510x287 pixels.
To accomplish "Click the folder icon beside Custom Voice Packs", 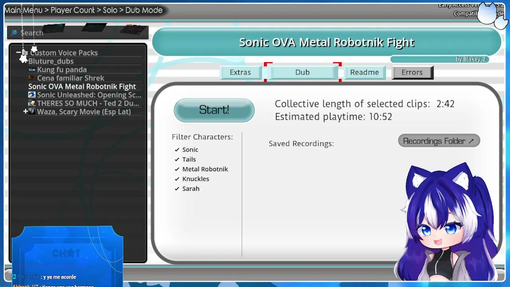I will [x=25, y=53].
